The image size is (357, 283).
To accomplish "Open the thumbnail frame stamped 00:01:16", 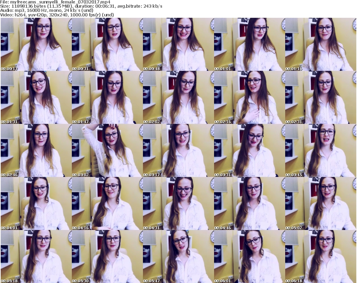I will [321, 44].
